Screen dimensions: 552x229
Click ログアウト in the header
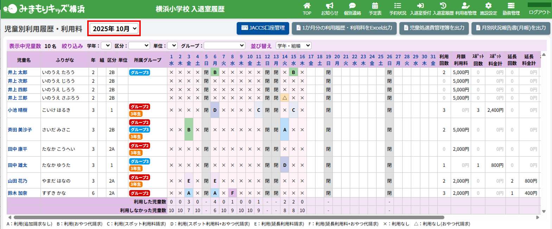click(x=539, y=12)
